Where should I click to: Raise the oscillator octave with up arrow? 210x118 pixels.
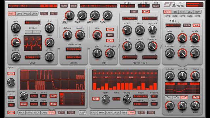[36, 32]
